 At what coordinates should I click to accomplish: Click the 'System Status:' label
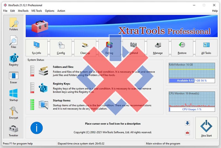pos(36,60)
